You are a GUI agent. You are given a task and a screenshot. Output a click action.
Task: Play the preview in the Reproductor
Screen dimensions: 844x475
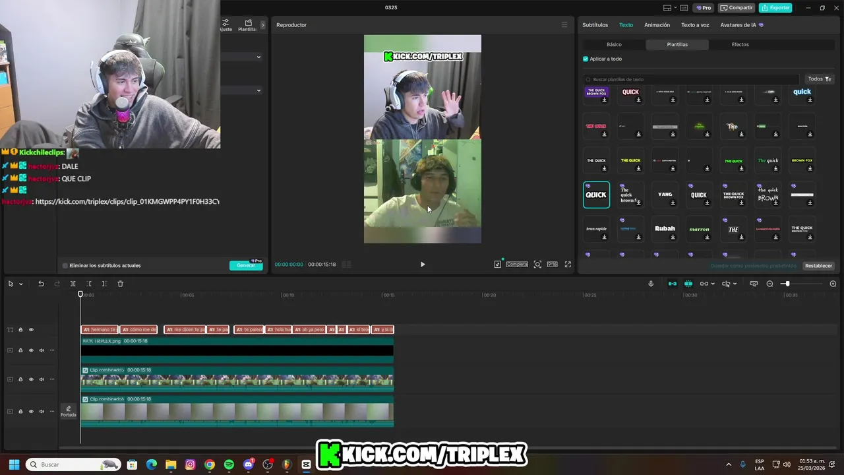click(x=423, y=265)
